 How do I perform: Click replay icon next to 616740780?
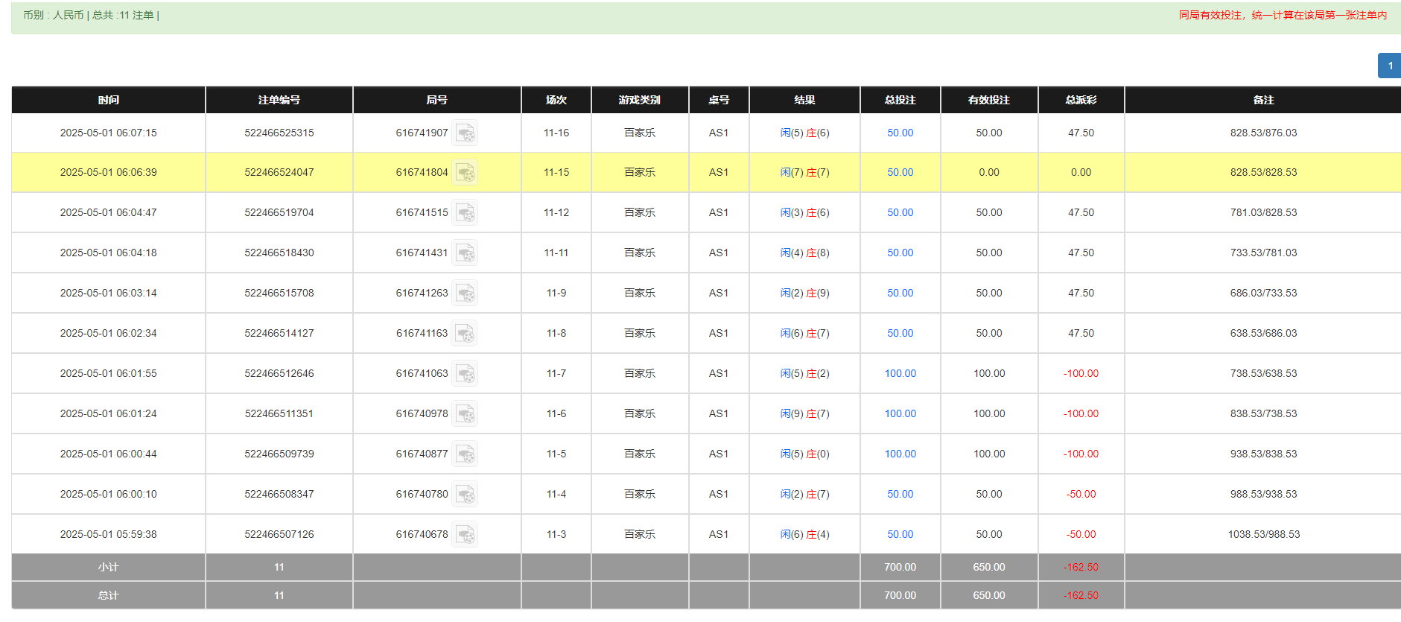point(466,495)
